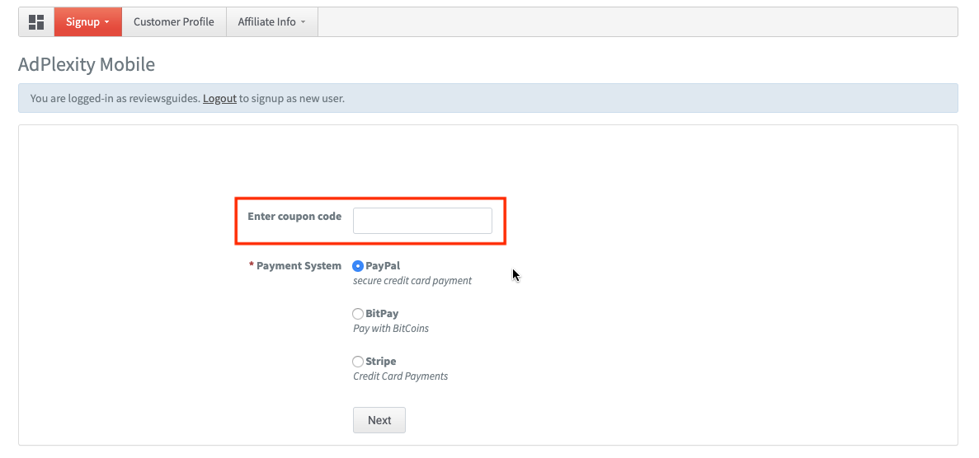979x458 pixels.
Task: Open the Customer Profile tab
Action: click(x=173, y=22)
